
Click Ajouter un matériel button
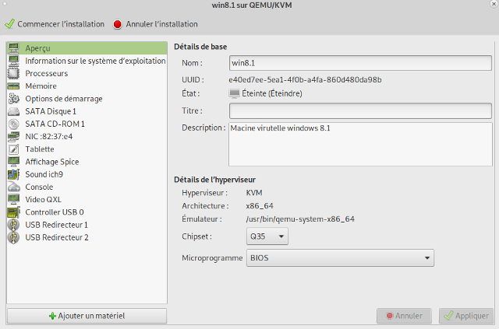[87, 316]
